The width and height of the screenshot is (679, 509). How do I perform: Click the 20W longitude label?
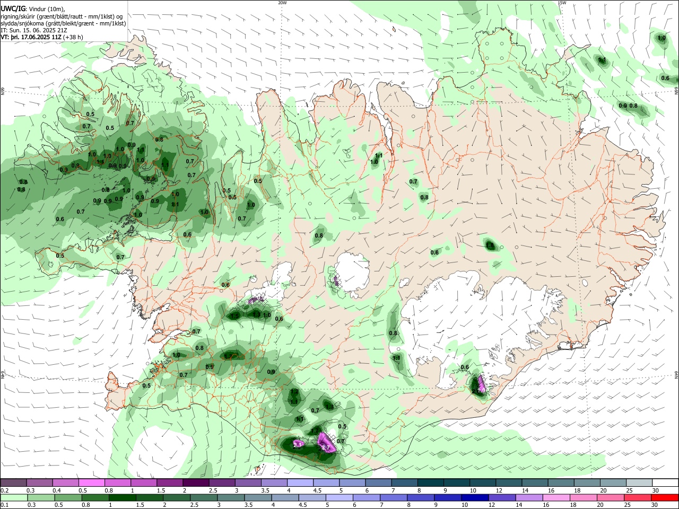point(282,3)
